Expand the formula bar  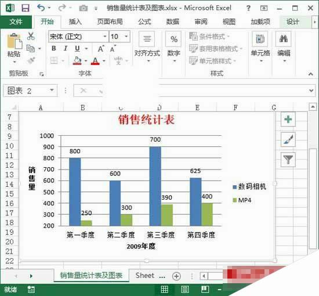pos(311,91)
